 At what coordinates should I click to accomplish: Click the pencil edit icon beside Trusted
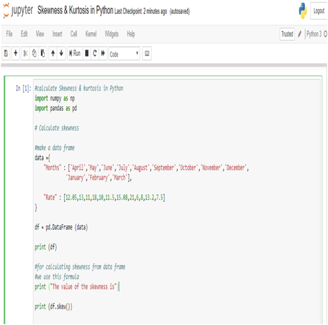click(x=300, y=34)
